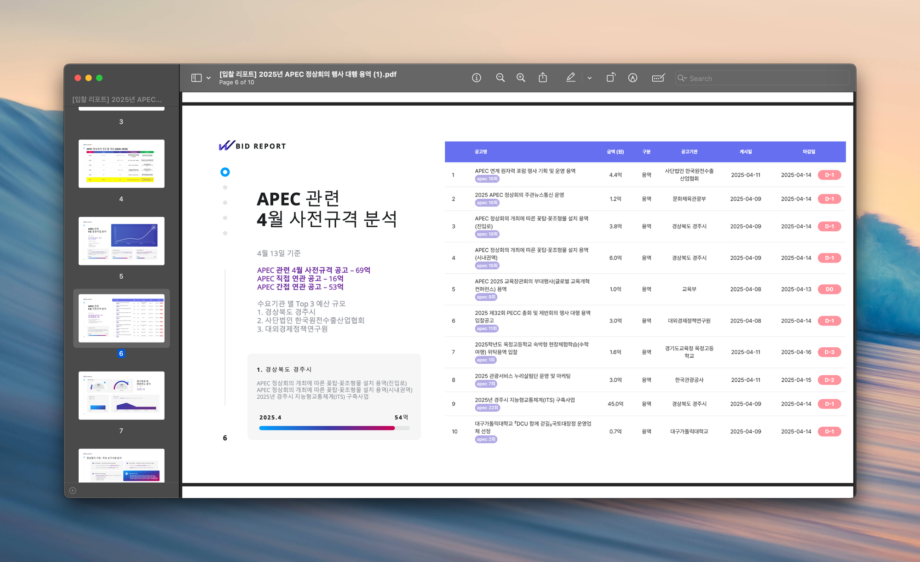Expand the sidebar view options chevron
The image size is (920, 562).
click(x=208, y=78)
